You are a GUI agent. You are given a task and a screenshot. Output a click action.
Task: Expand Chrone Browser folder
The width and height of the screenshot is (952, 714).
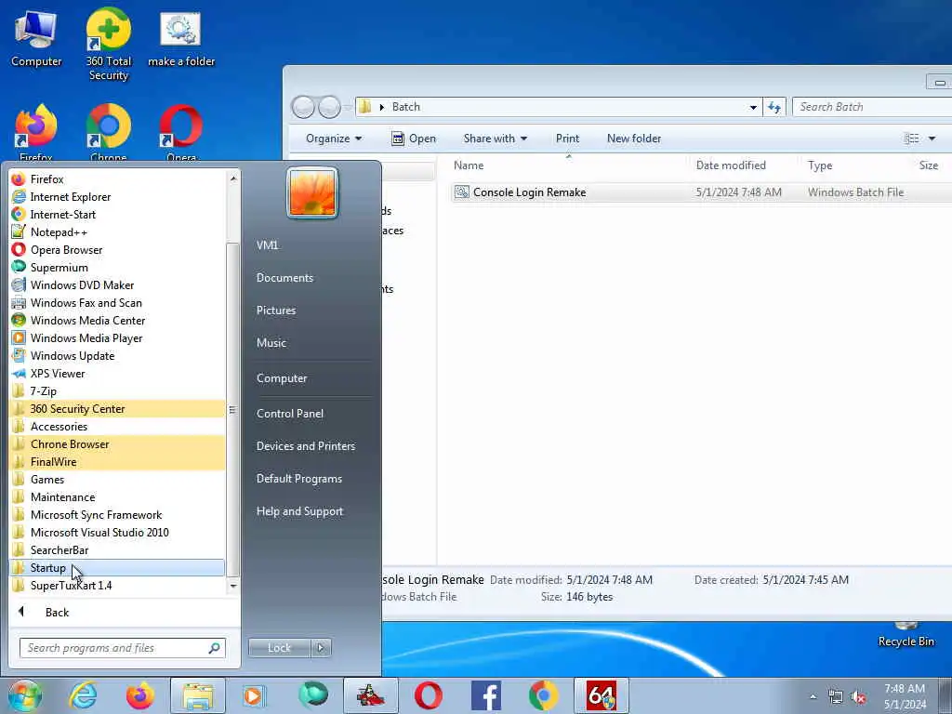[117, 443]
